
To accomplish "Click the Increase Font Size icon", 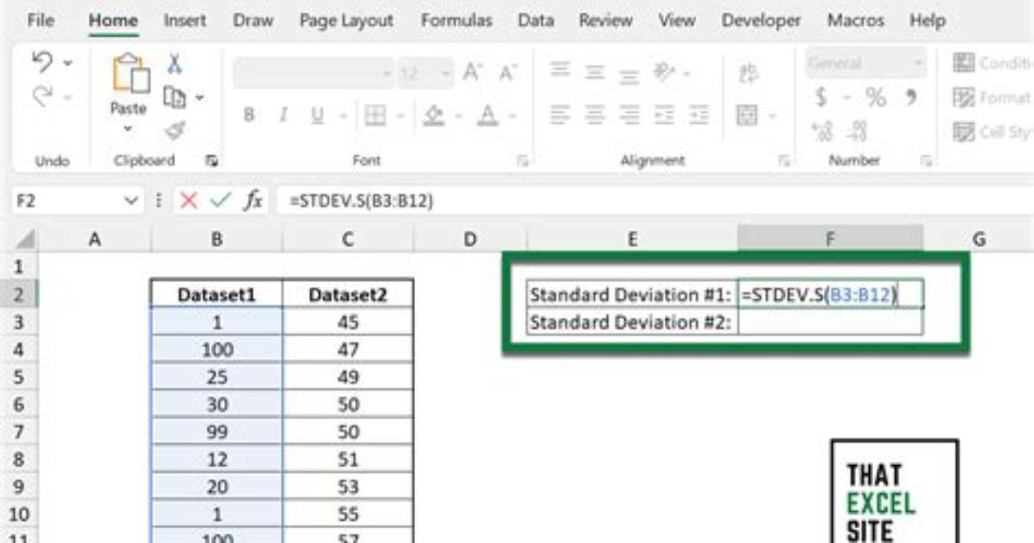I will pyautogui.click(x=472, y=71).
